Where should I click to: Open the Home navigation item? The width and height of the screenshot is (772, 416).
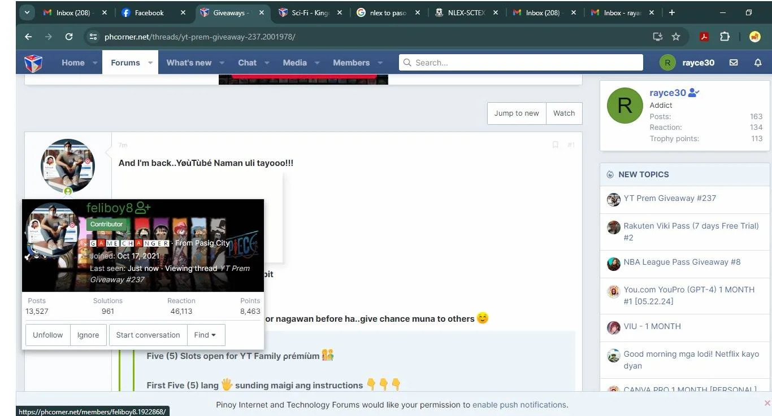(x=73, y=63)
